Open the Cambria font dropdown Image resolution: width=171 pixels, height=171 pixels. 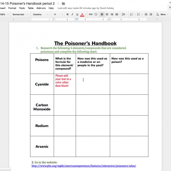tap(41, 14)
